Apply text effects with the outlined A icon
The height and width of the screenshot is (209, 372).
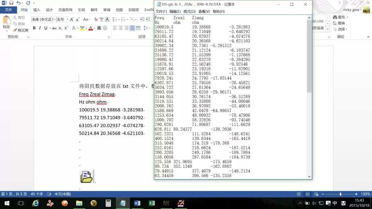coord(74,28)
